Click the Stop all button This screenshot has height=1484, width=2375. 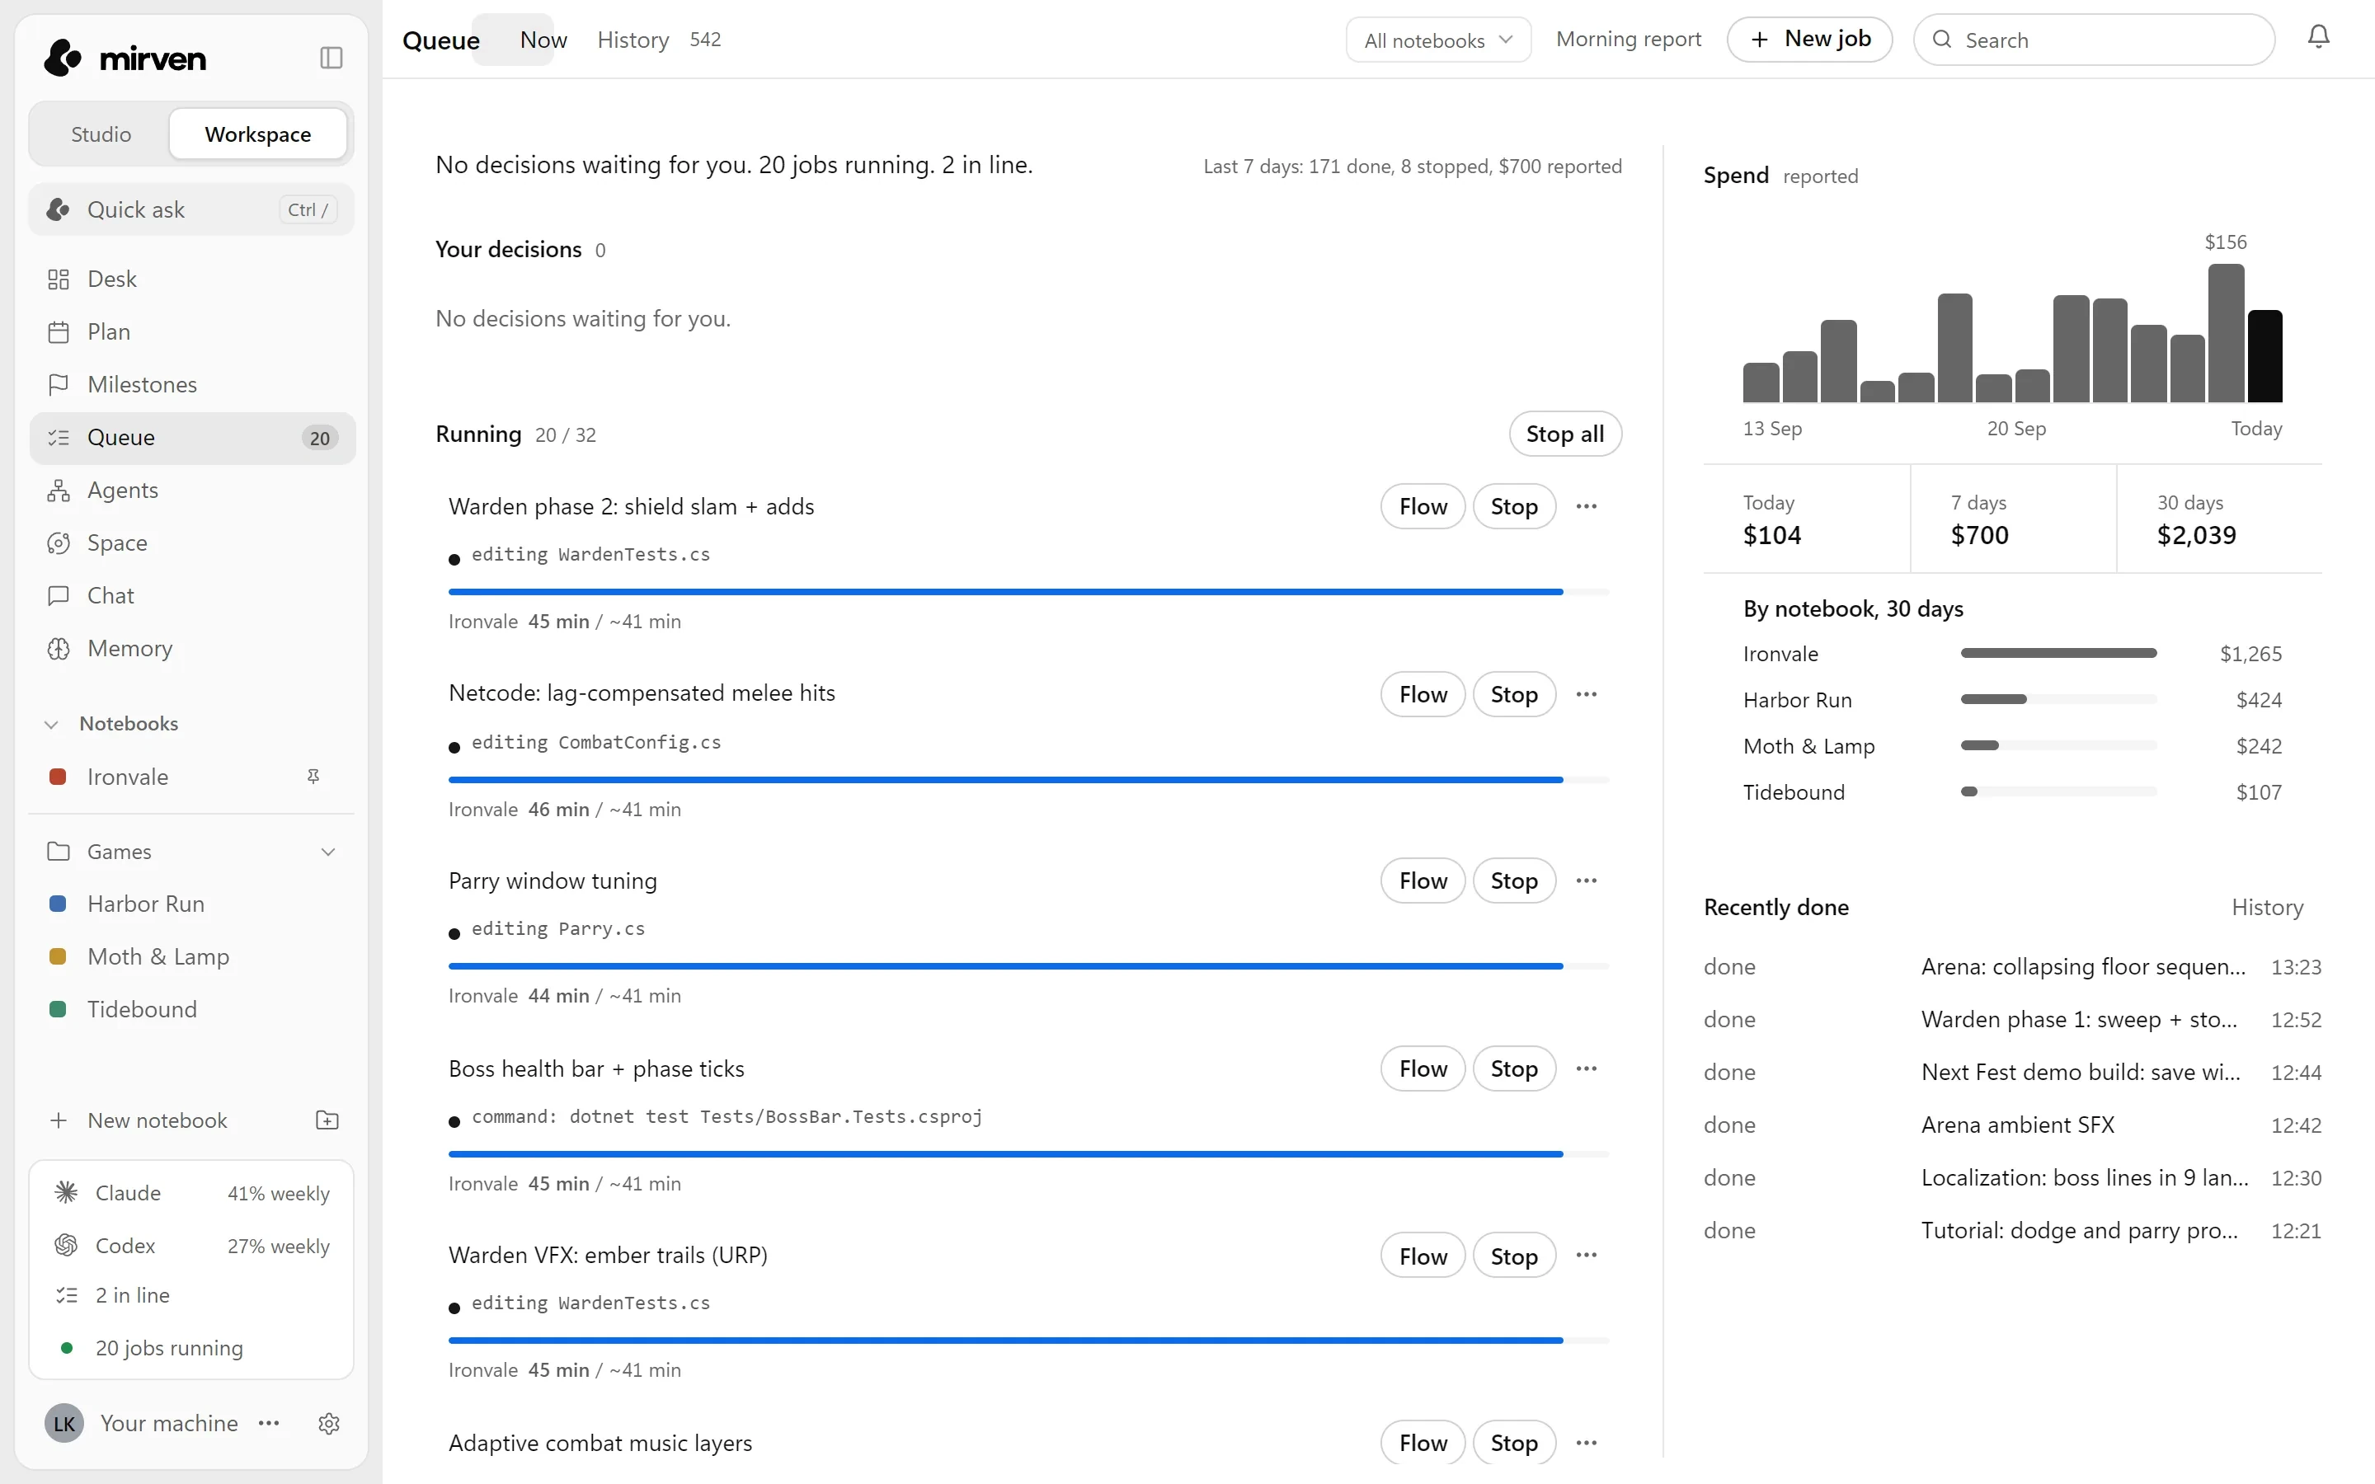[1564, 434]
